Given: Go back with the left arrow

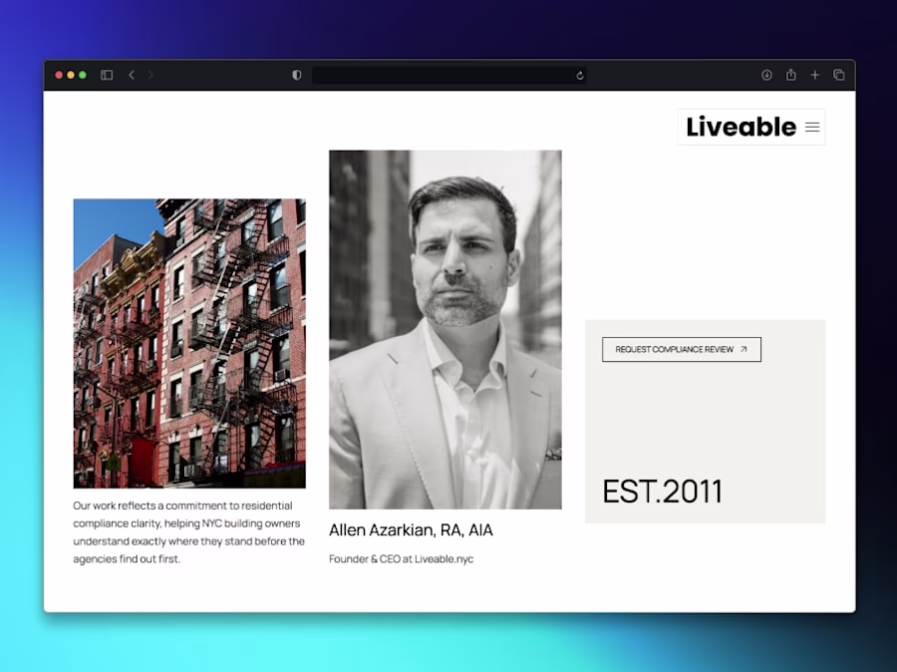Looking at the screenshot, I should point(132,75).
